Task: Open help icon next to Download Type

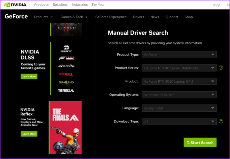Action: pos(221,121)
